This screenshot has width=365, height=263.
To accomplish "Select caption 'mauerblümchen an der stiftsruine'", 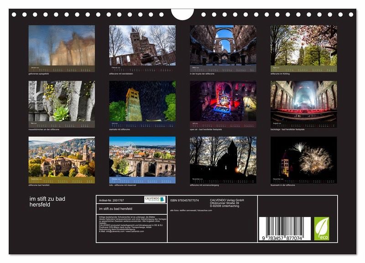I will (x=44, y=129).
